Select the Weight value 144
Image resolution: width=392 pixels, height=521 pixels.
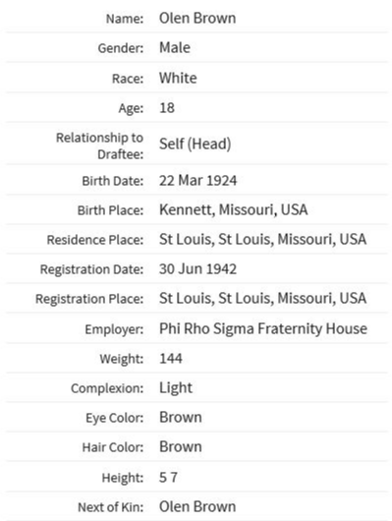[171, 359]
